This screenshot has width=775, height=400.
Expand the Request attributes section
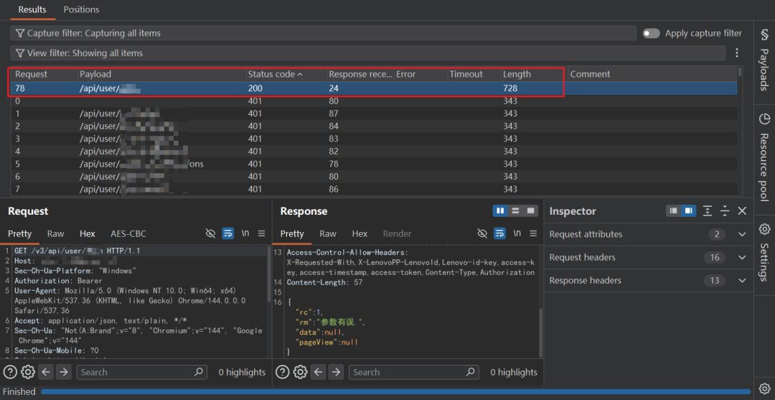pos(649,234)
